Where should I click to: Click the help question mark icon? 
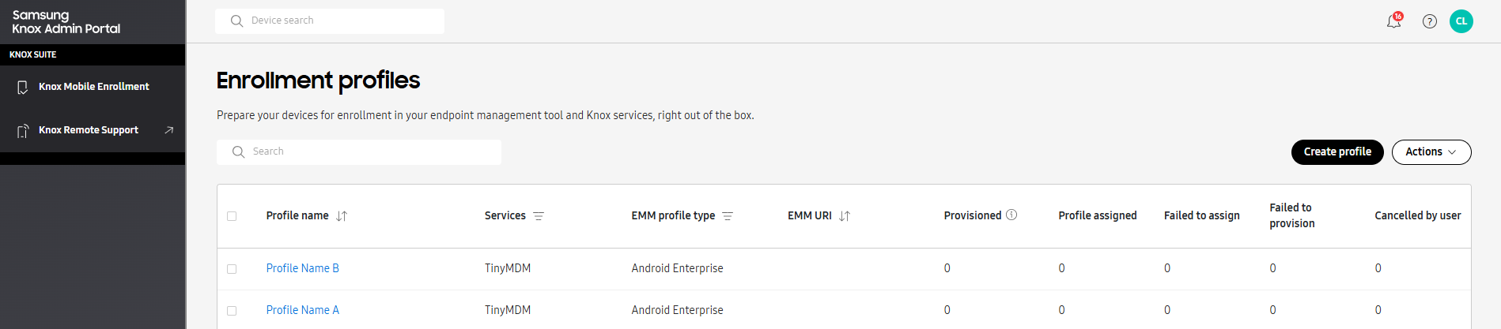click(1429, 21)
